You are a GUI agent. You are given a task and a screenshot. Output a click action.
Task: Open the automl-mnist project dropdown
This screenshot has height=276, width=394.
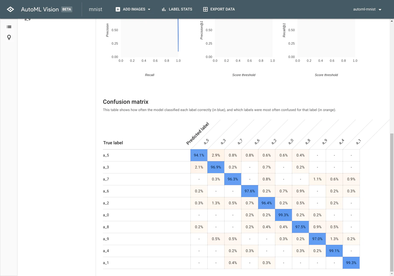367,9
